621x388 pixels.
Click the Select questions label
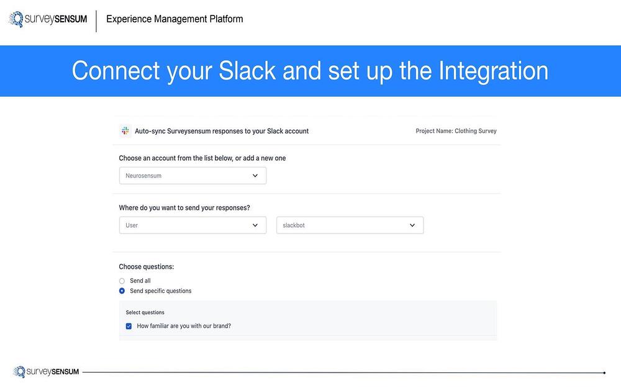145,312
